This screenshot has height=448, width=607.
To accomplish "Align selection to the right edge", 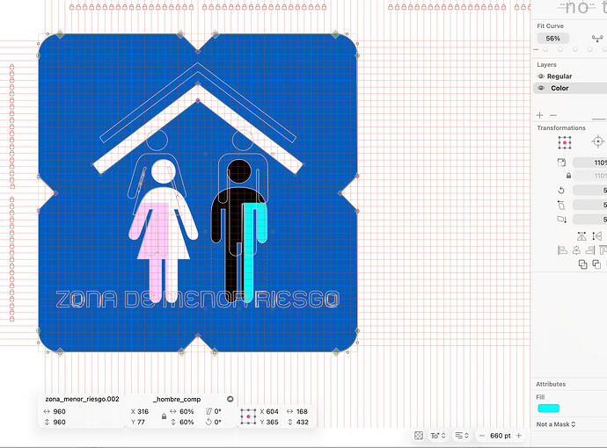I will click(x=590, y=250).
